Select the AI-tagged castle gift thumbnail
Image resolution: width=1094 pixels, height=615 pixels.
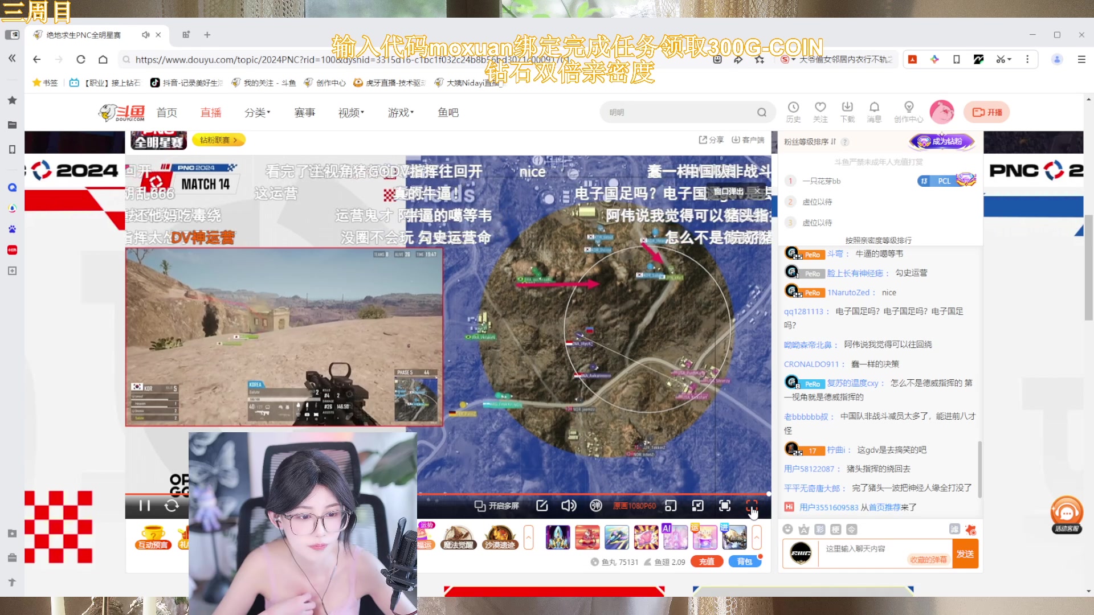[675, 538]
